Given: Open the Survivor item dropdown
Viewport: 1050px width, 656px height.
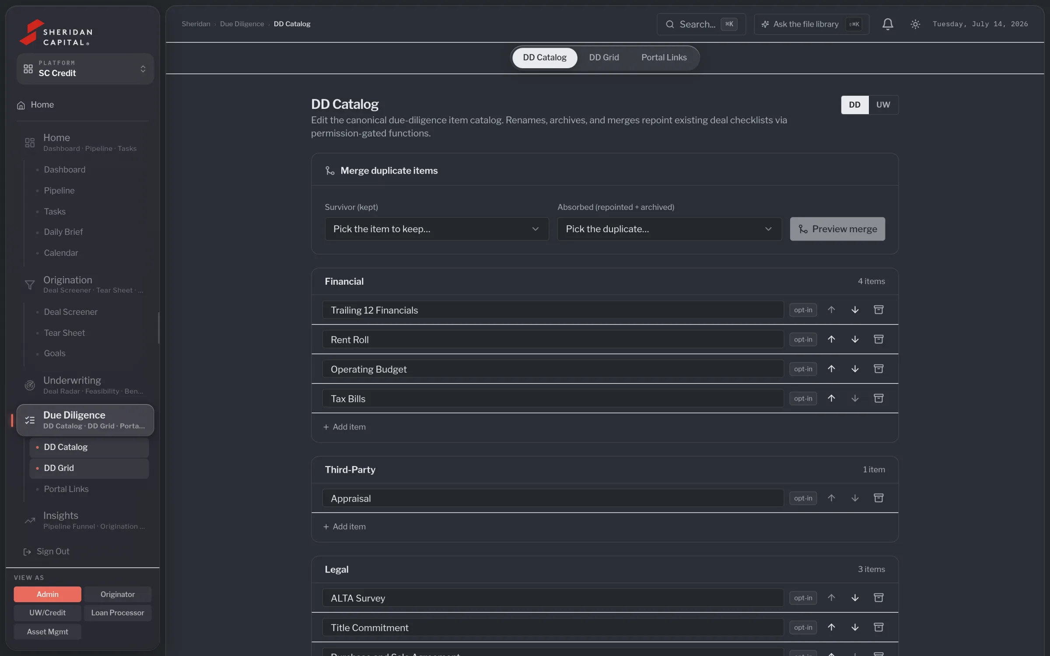Looking at the screenshot, I should 436,229.
